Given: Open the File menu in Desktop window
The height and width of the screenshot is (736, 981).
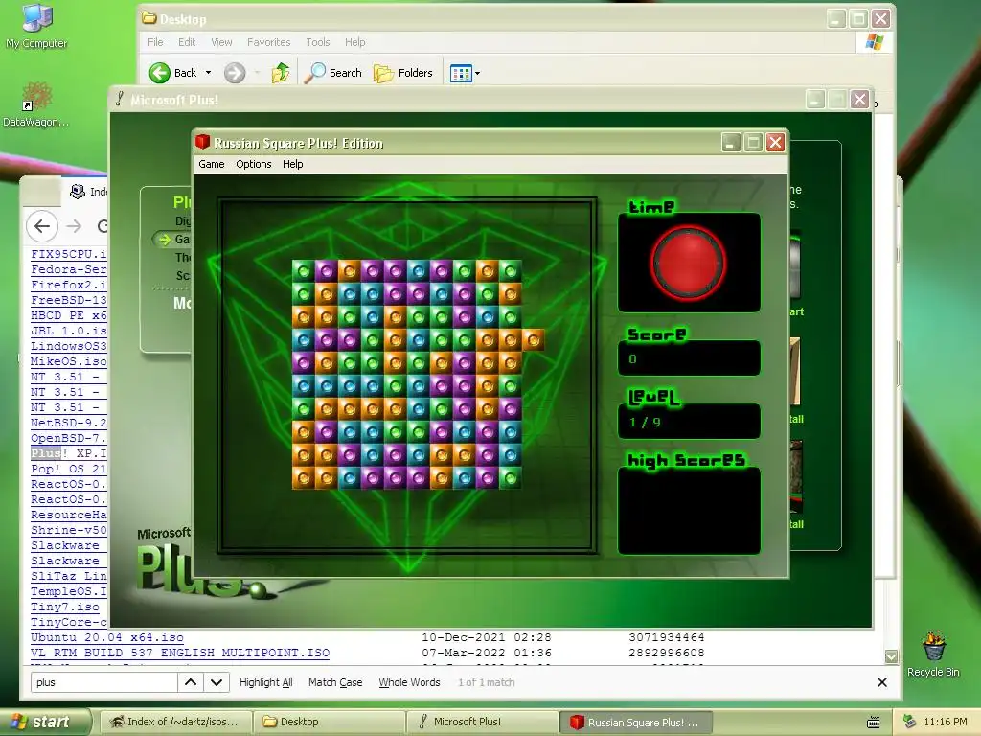Looking at the screenshot, I should click(x=155, y=42).
